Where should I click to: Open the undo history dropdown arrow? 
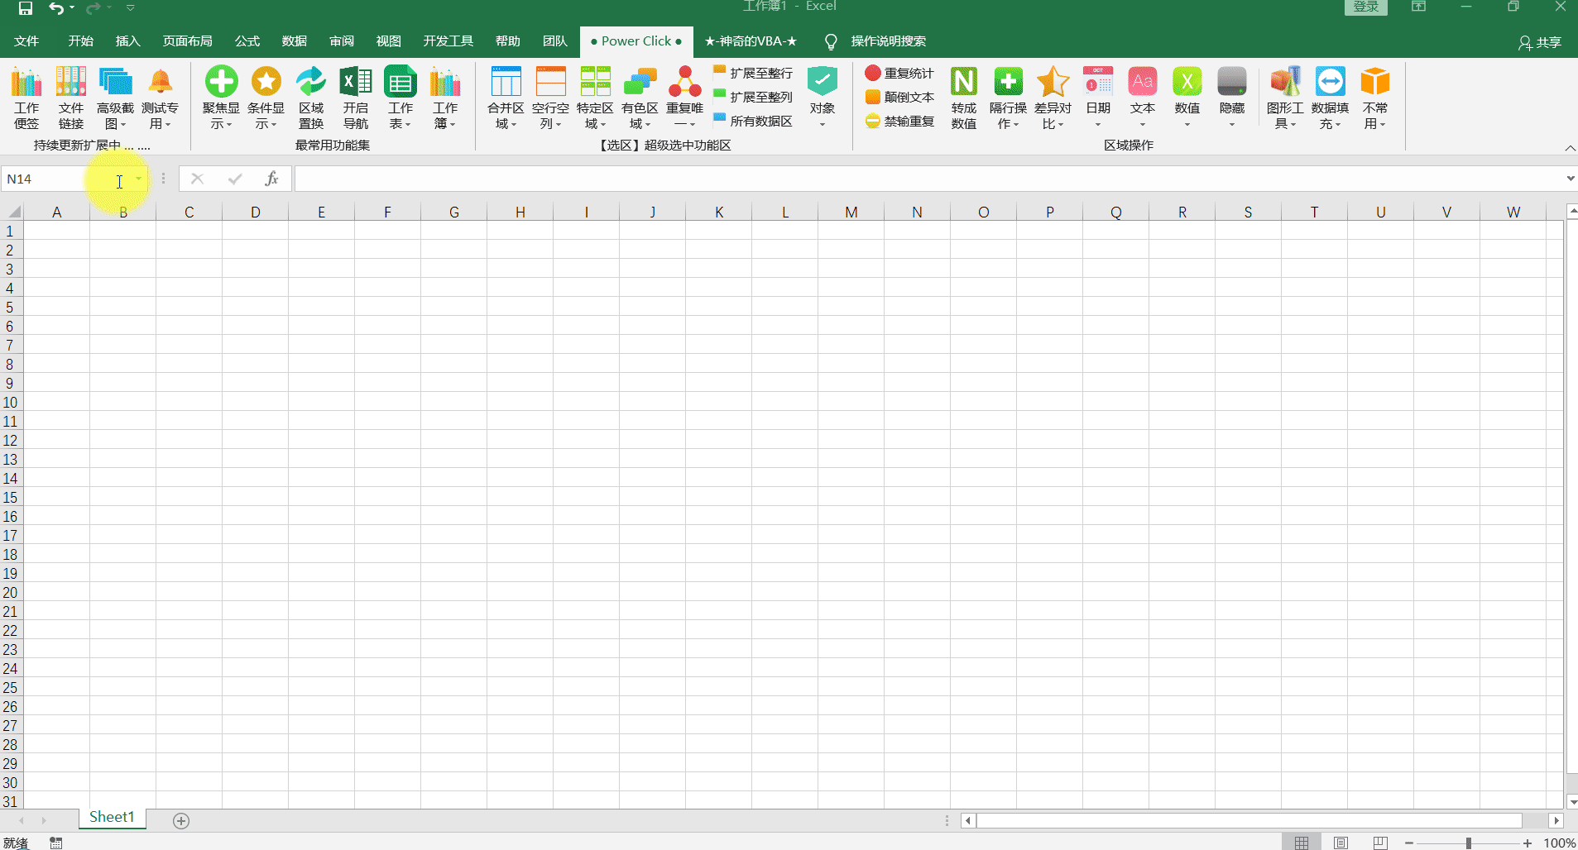[x=72, y=7]
